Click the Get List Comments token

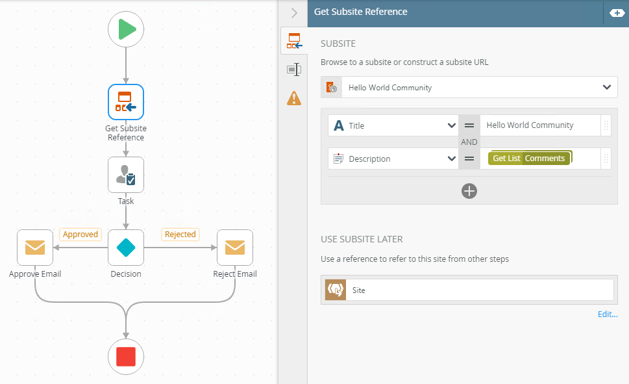click(x=529, y=159)
